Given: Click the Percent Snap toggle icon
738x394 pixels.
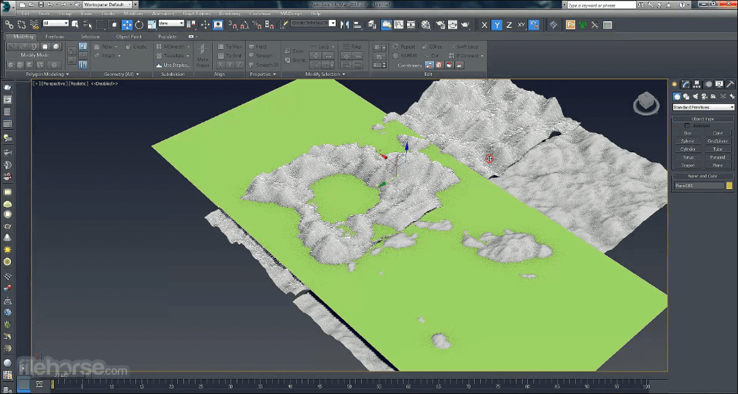Looking at the screenshot, I should pyautogui.click(x=257, y=25).
